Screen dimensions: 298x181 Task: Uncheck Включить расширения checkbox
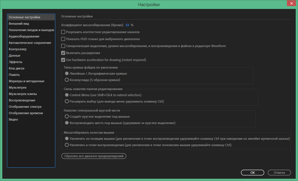tap(63, 53)
